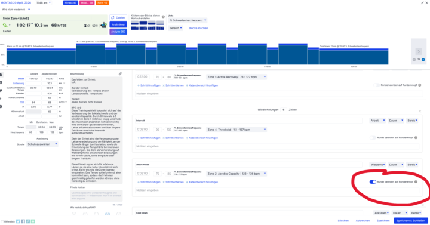The width and height of the screenshot is (430, 225).
Task: Click info icon beside aktive Pause 'Runde beenden'
Action: click(416, 181)
